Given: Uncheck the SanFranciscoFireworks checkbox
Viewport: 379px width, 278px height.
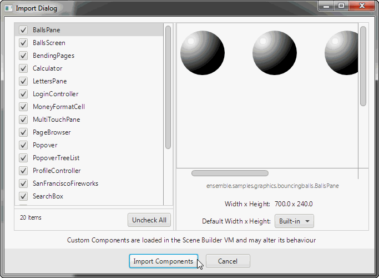Looking at the screenshot, I should (x=23, y=183).
